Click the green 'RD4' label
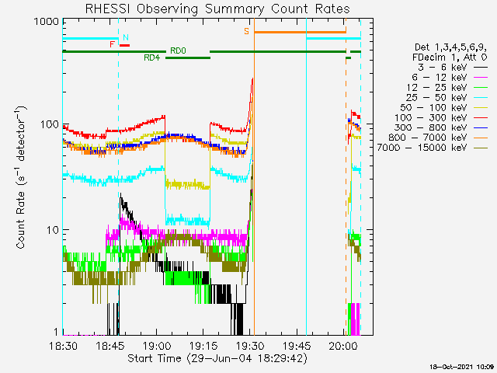Screen dimensions: 497x373 pyautogui.click(x=152, y=58)
